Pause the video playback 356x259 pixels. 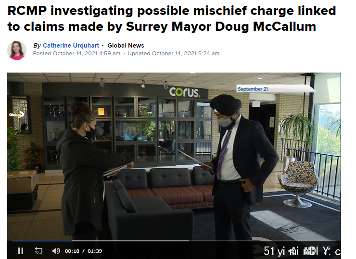[21, 251]
